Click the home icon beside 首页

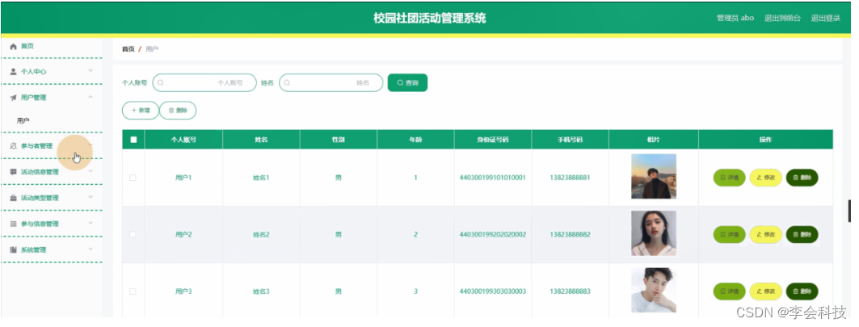pyautogui.click(x=13, y=47)
